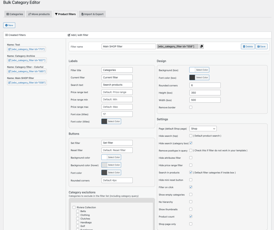The width and height of the screenshot is (274, 230).
Task: Open the Category Archive filter via its edit icon
Action: (10, 60)
